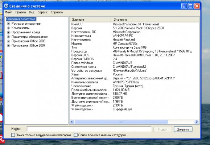210x145 pixels.
Task: Open the Файл menu
Action: click(9, 12)
